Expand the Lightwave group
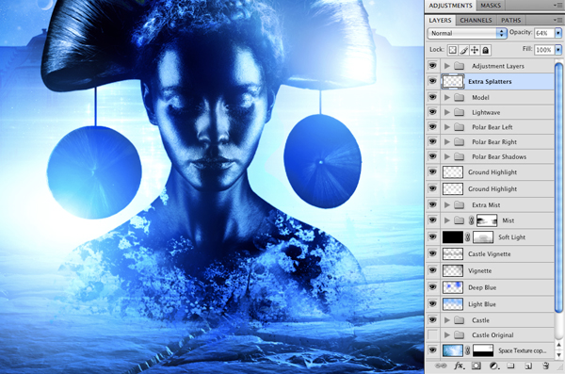The width and height of the screenshot is (565, 374). click(446, 112)
